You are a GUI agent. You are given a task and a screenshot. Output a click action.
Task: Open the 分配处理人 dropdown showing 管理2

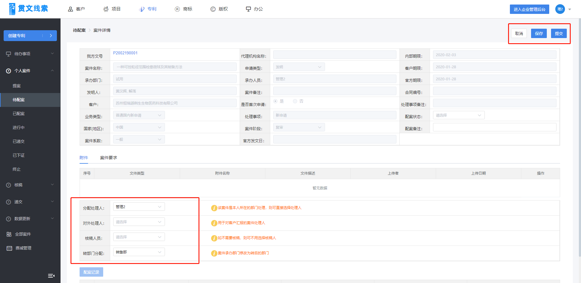(139, 207)
